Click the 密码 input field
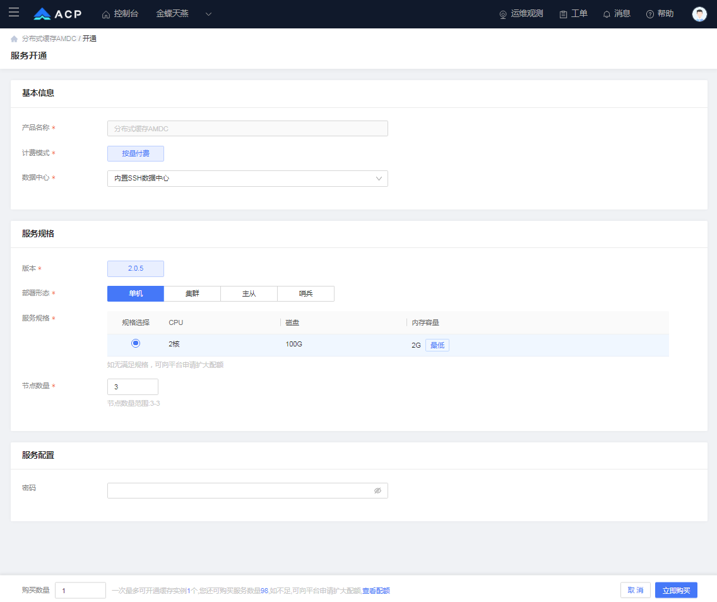 pyautogui.click(x=247, y=490)
